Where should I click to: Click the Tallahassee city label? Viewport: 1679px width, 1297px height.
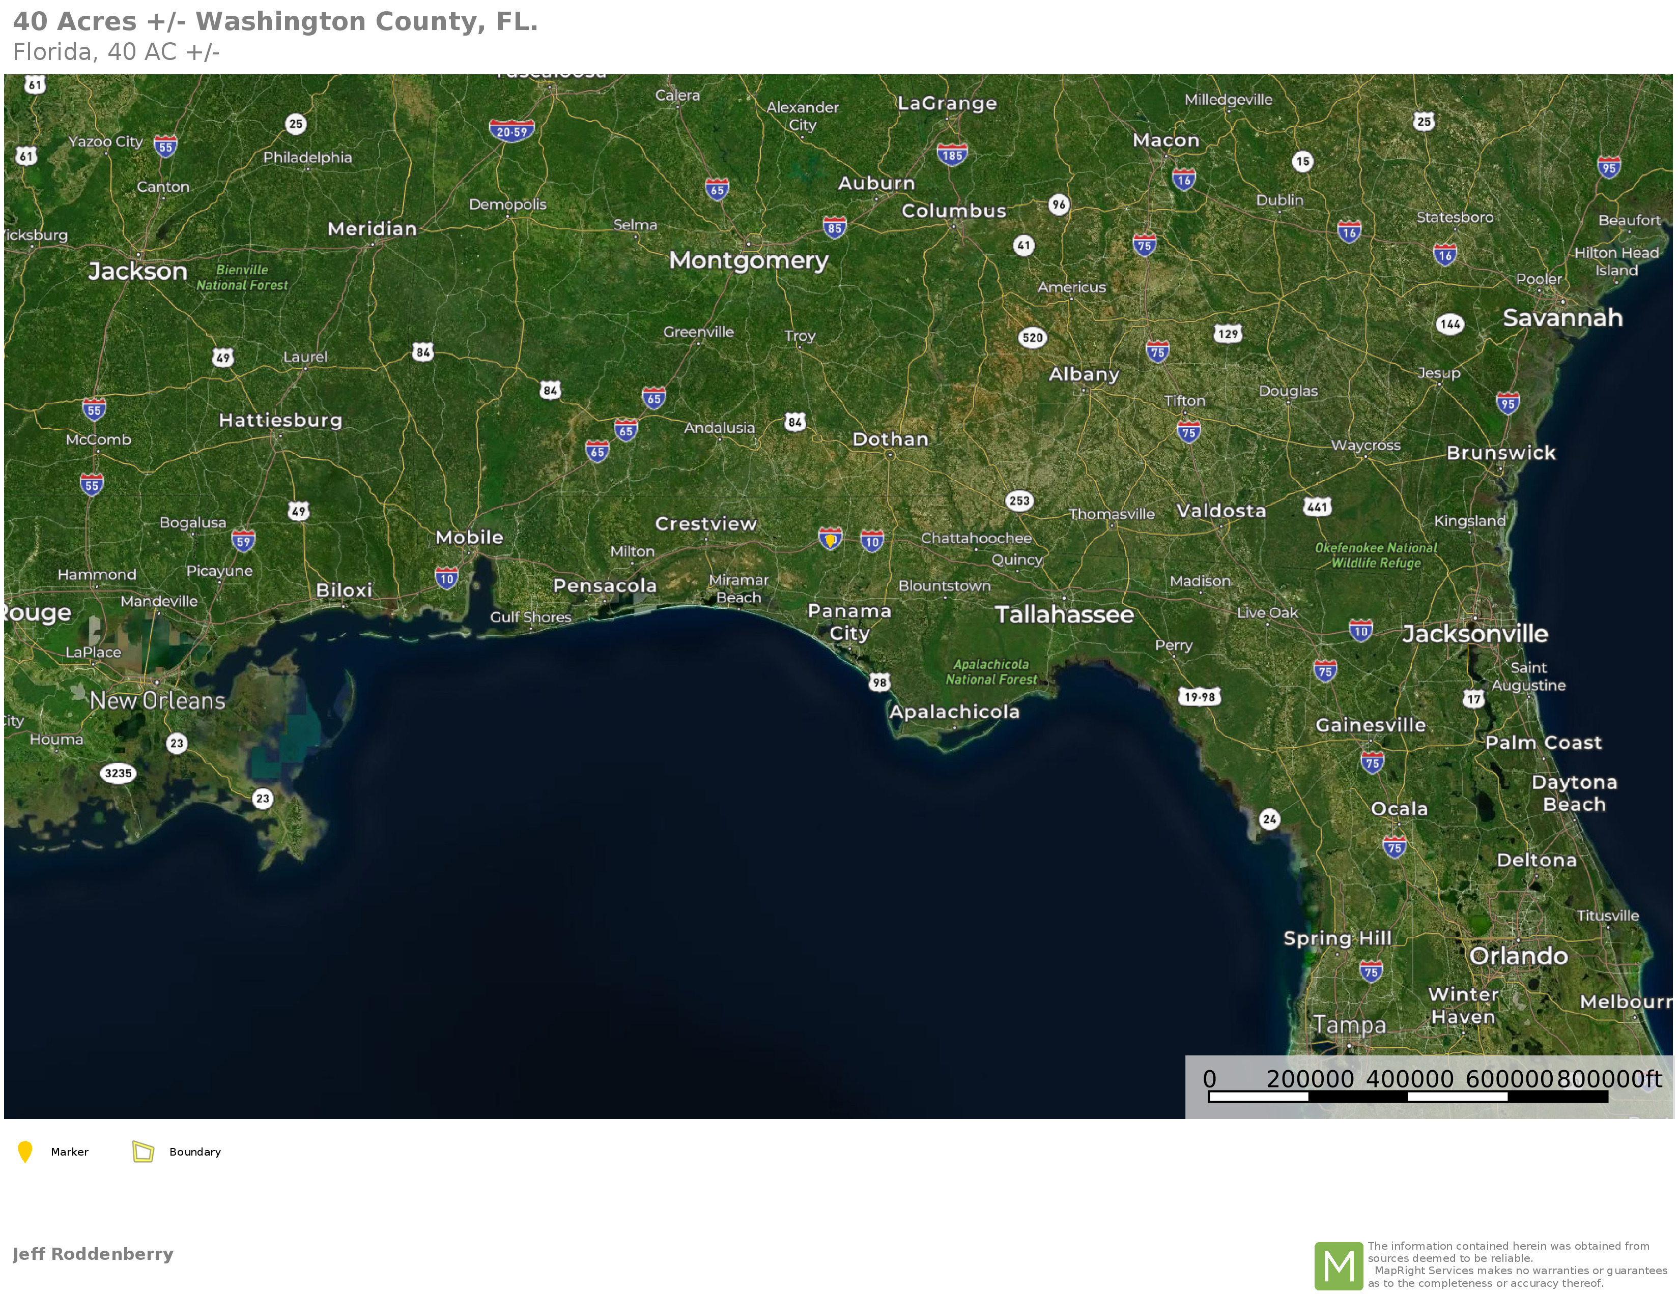coord(1064,615)
